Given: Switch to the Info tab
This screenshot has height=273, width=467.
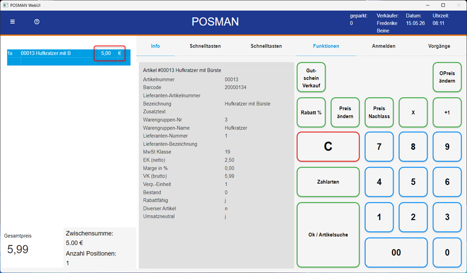Looking at the screenshot, I should pyautogui.click(x=156, y=46).
